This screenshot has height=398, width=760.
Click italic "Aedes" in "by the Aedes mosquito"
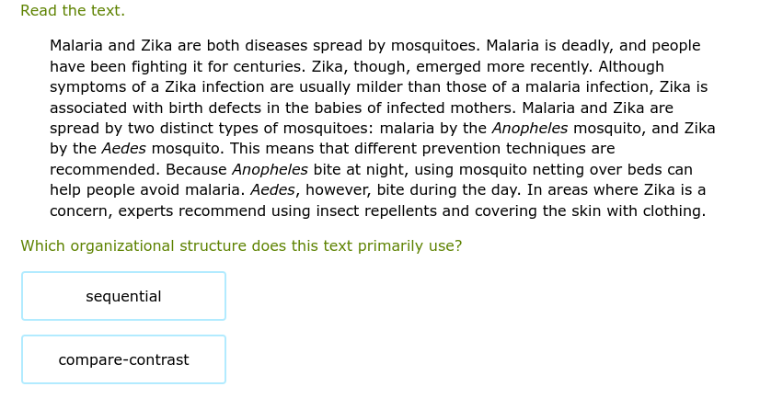pyautogui.click(x=123, y=148)
